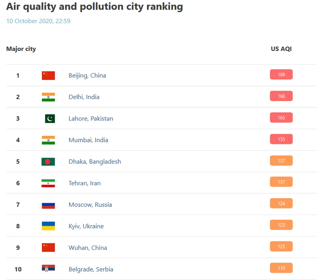Click the red 189 AQI badge
317x280 pixels.
281,75
